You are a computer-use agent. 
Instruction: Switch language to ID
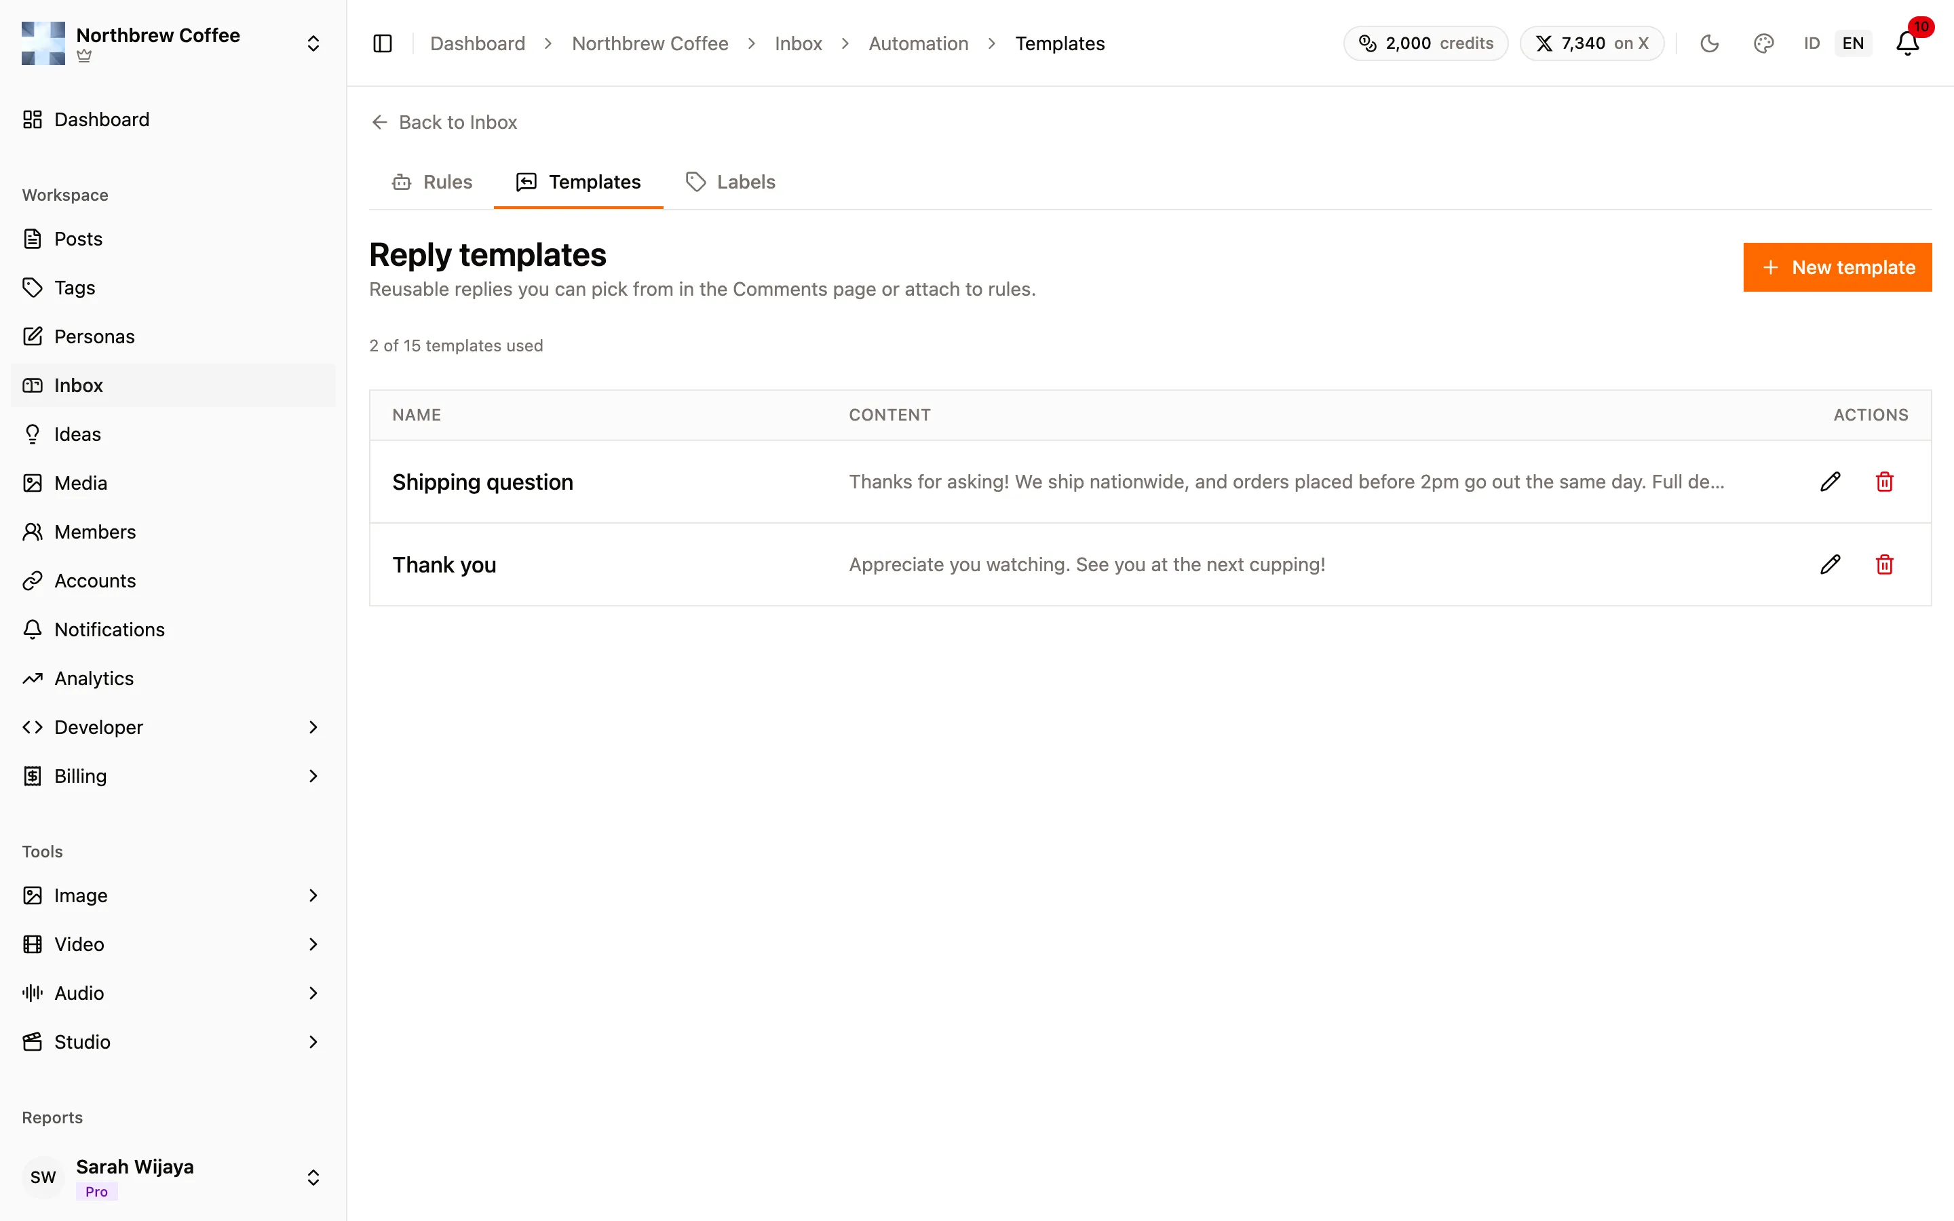point(1811,43)
